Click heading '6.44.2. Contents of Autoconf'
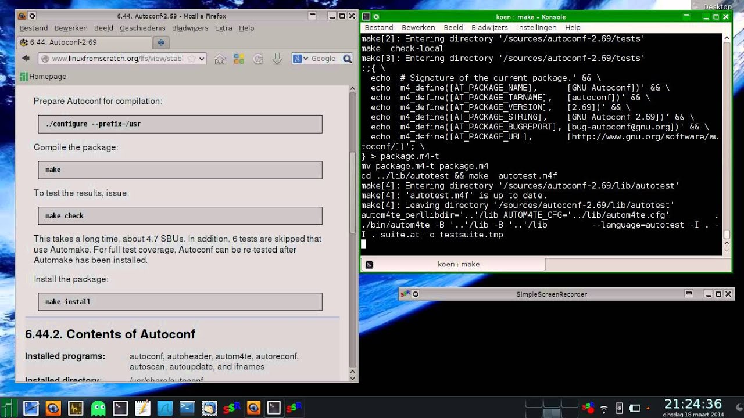The width and height of the screenshot is (744, 418). [110, 334]
